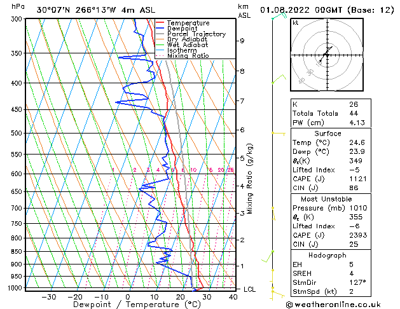The image size is (400, 309).
Task: Click the LCL marker label
Action: pos(249,289)
